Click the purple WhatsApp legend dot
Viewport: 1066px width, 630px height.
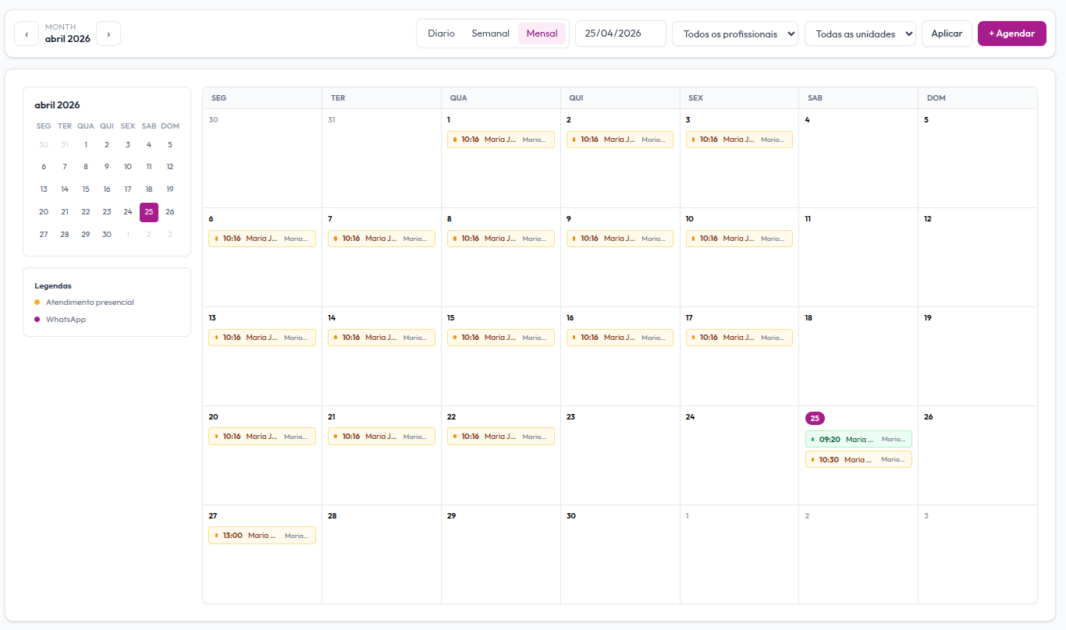(37, 320)
